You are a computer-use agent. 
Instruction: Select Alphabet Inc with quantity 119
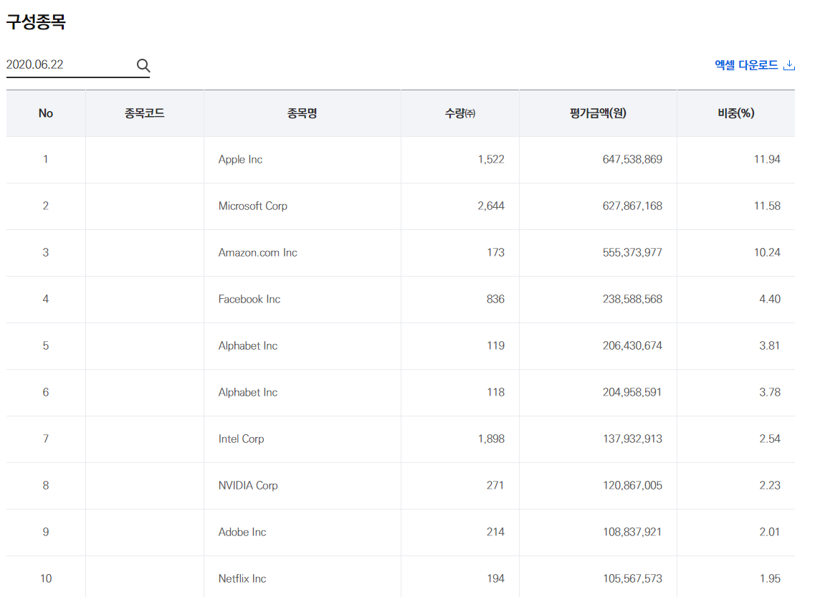pyautogui.click(x=248, y=345)
